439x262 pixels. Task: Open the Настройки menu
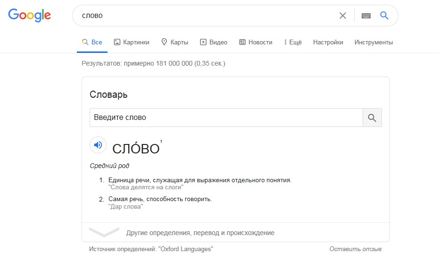coord(328,42)
